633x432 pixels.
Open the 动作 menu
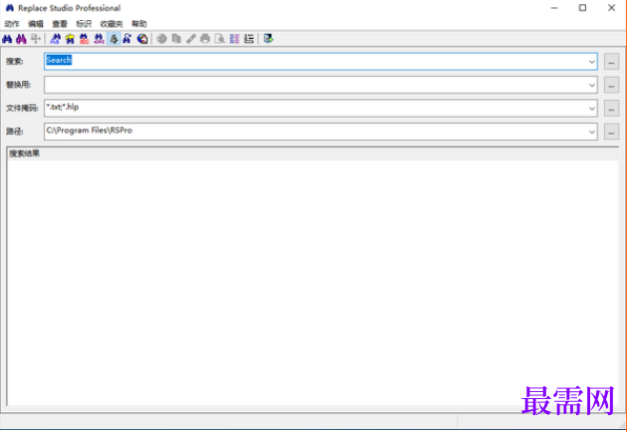tap(12, 24)
